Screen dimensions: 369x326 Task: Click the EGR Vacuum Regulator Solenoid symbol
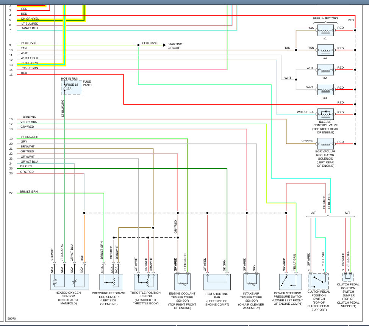coord(325,144)
